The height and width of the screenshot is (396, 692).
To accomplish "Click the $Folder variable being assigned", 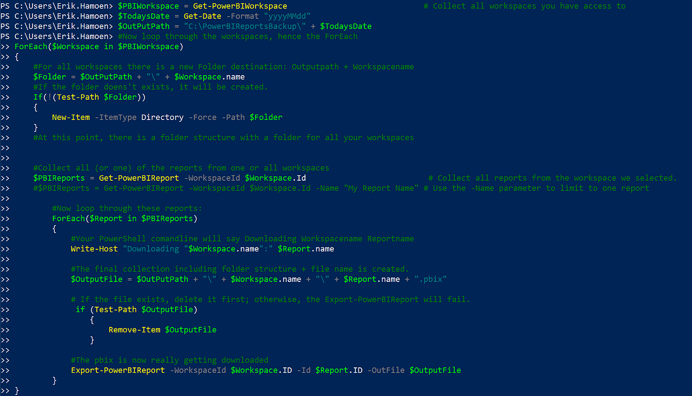I will pyautogui.click(x=49, y=77).
